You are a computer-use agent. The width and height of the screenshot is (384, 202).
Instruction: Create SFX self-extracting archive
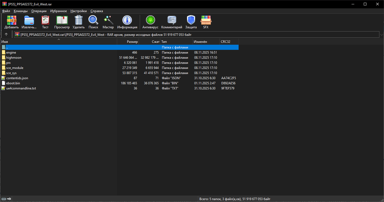pos(206,22)
